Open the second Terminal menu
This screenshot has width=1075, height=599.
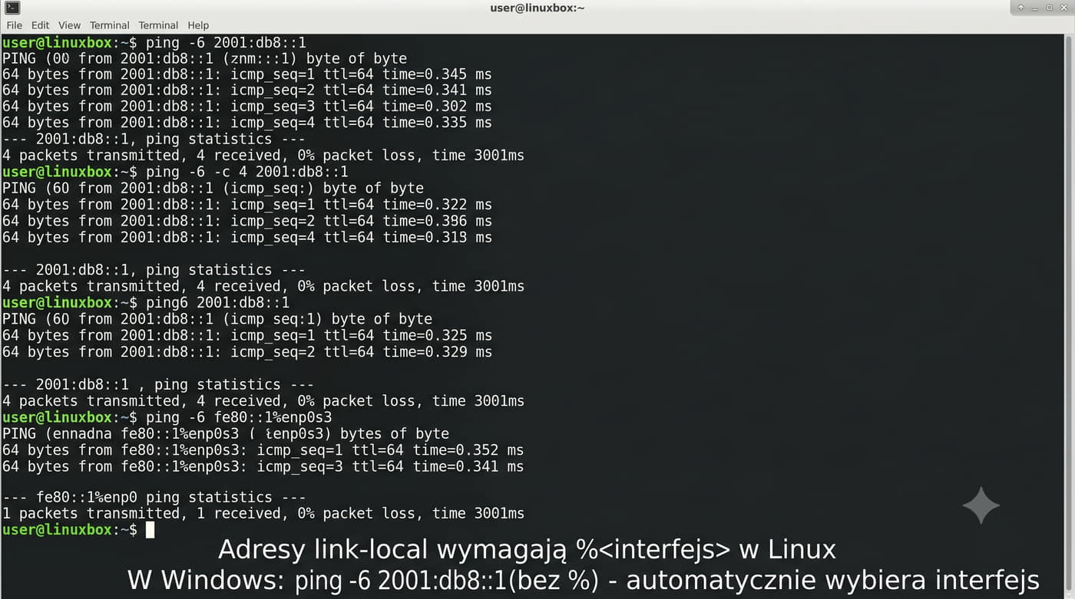[158, 25]
